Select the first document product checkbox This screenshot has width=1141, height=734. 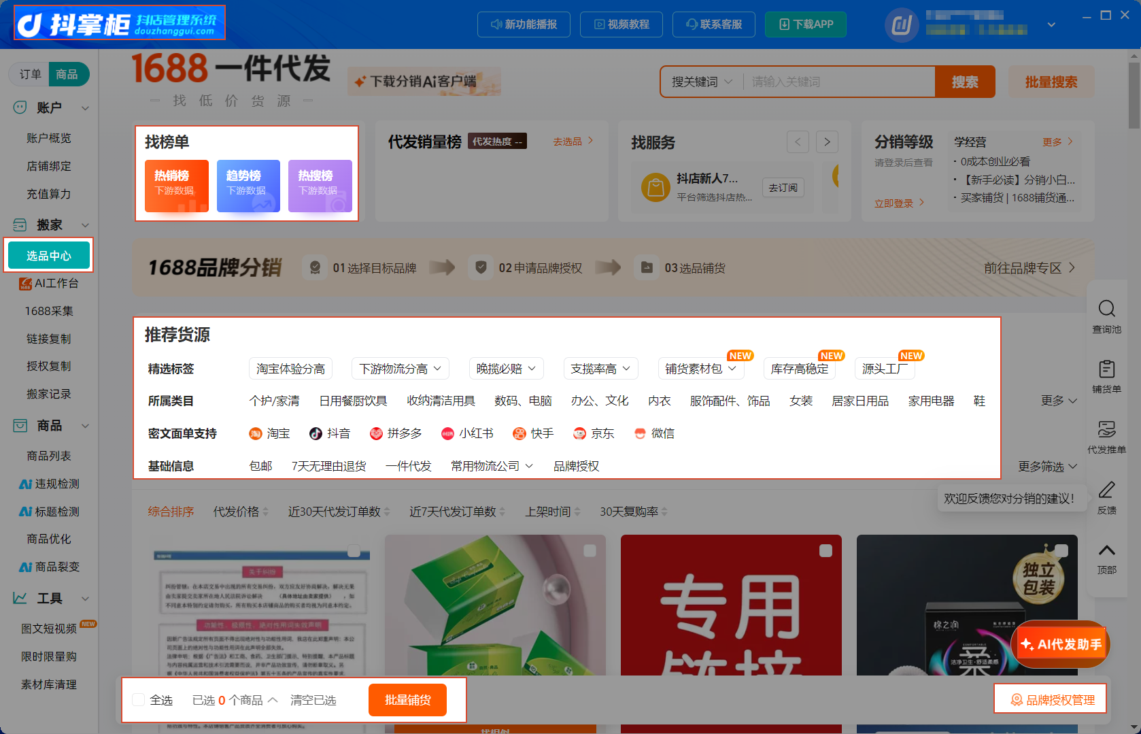354,551
